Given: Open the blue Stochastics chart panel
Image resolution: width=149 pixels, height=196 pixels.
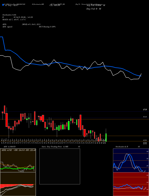Looking at the screenshot, I should pyautogui.click(x=131, y=160).
